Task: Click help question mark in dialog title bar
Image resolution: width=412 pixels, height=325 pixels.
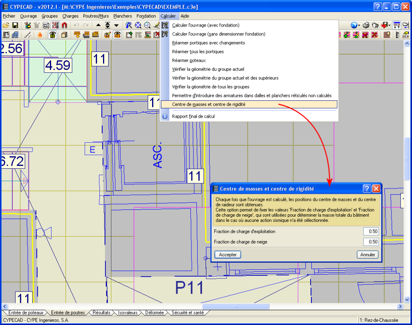Action: (x=367, y=188)
